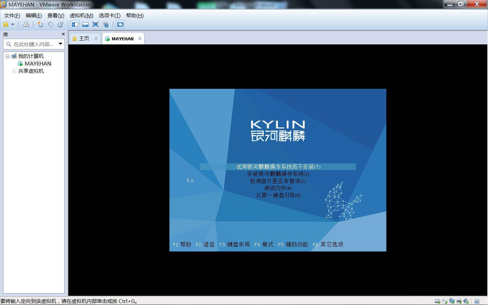This screenshot has height=305, width=488.
Task: Switch to the 主页 home tab
Action: tap(84, 39)
